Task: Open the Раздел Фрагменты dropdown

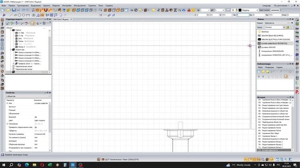Action: click(288, 23)
